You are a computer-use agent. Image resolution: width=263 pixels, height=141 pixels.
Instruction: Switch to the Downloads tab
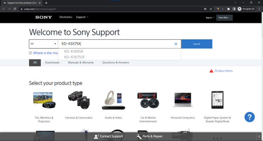52,63
